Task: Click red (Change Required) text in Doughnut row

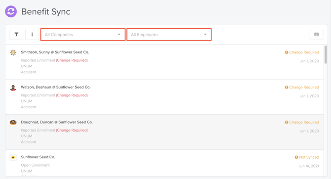Action: [72, 130]
